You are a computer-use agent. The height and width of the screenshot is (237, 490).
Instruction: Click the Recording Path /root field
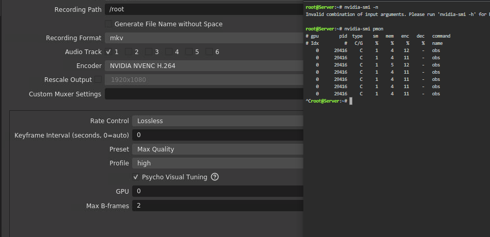(204, 9)
